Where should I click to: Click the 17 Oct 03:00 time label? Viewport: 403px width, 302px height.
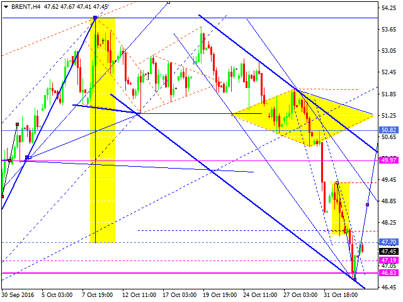(179, 295)
